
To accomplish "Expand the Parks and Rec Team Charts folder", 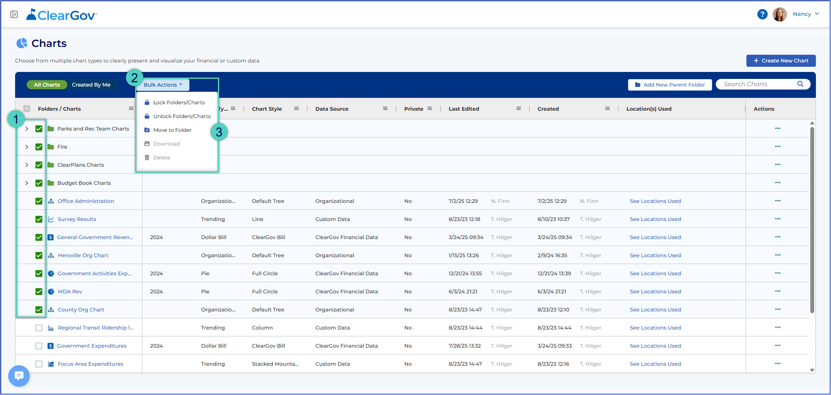I will click(x=27, y=129).
